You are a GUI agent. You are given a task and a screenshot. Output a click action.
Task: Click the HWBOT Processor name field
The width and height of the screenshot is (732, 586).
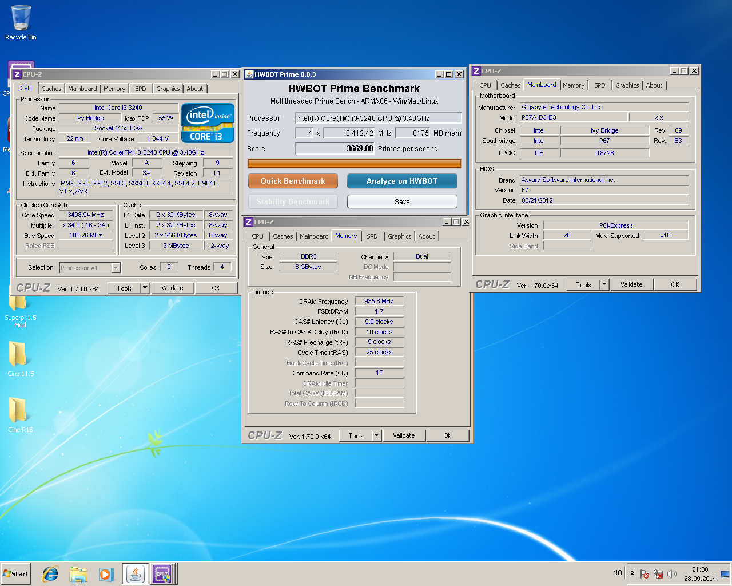378,118
